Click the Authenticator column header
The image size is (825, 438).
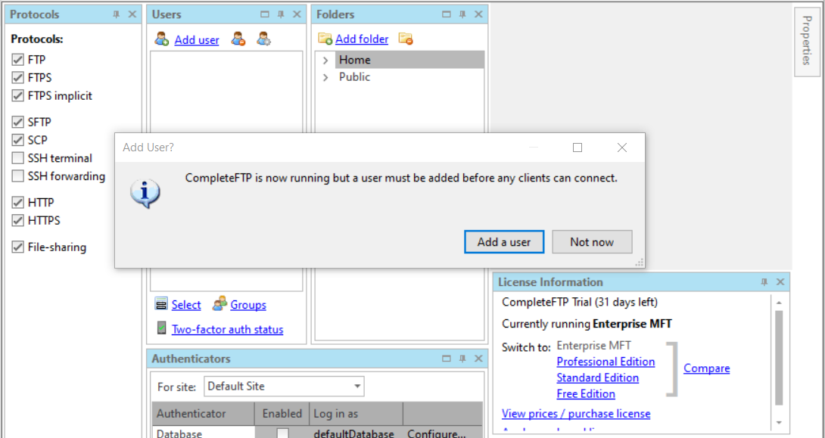click(x=204, y=414)
